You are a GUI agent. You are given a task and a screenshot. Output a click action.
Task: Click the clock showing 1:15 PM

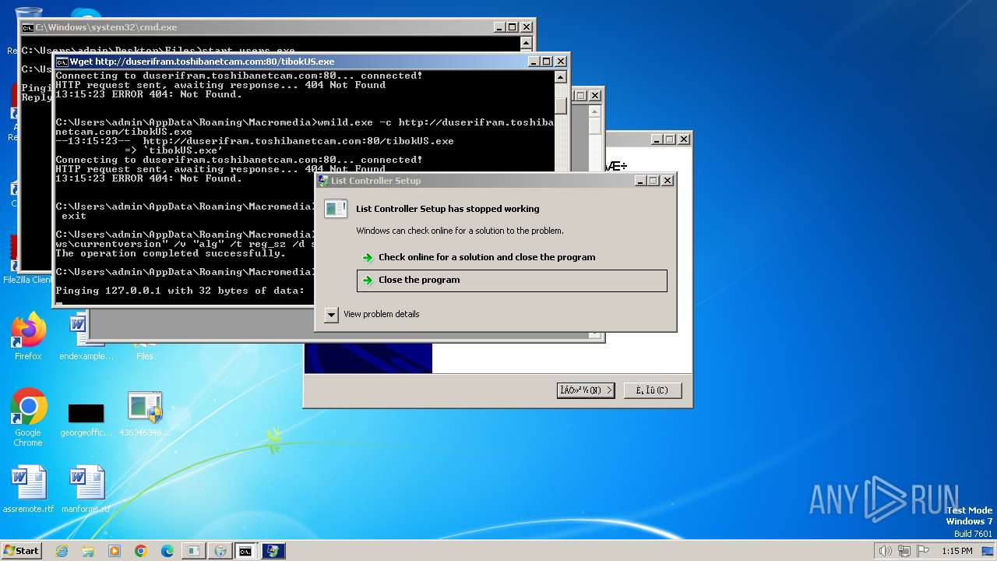[957, 551]
